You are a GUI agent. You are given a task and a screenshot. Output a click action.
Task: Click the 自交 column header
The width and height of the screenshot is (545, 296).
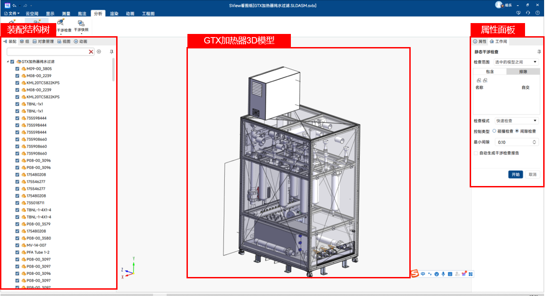click(x=525, y=87)
